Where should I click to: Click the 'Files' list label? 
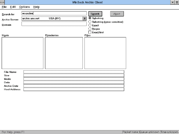[x=88, y=35]
